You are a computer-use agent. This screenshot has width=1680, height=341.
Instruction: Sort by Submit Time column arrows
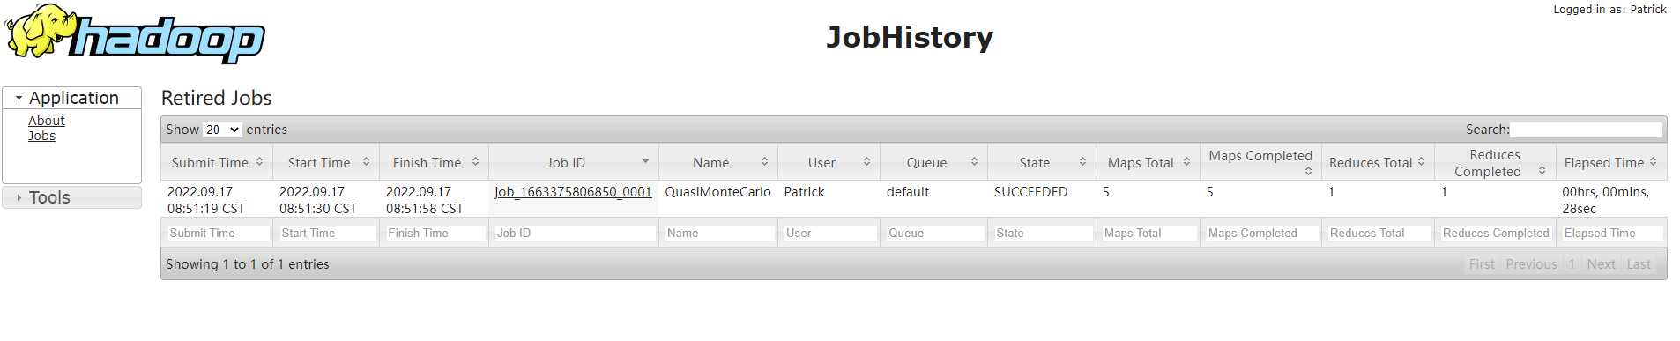tap(259, 162)
